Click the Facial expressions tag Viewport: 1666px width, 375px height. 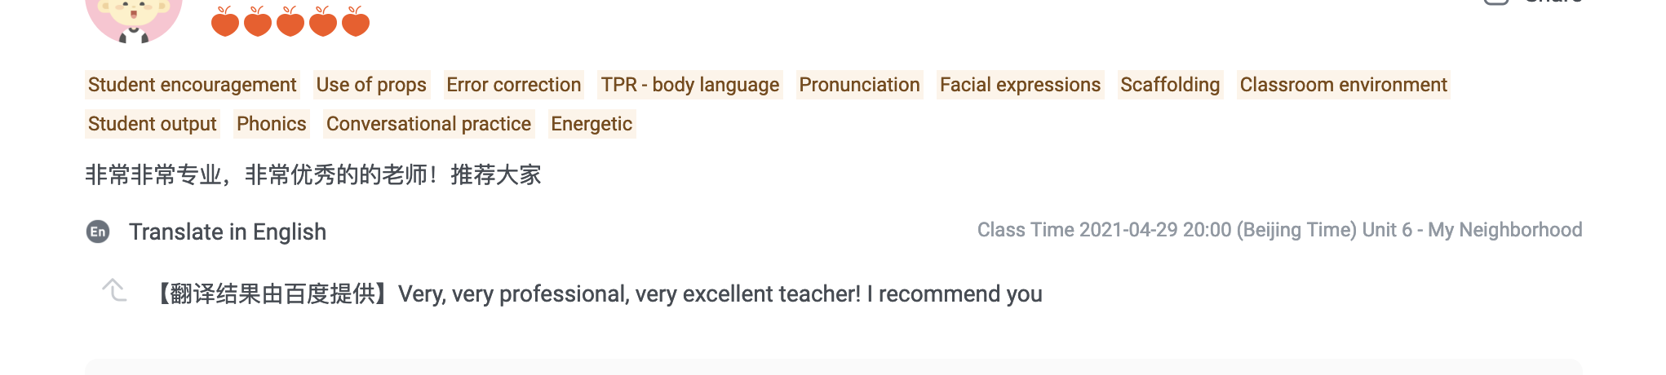coord(1020,85)
